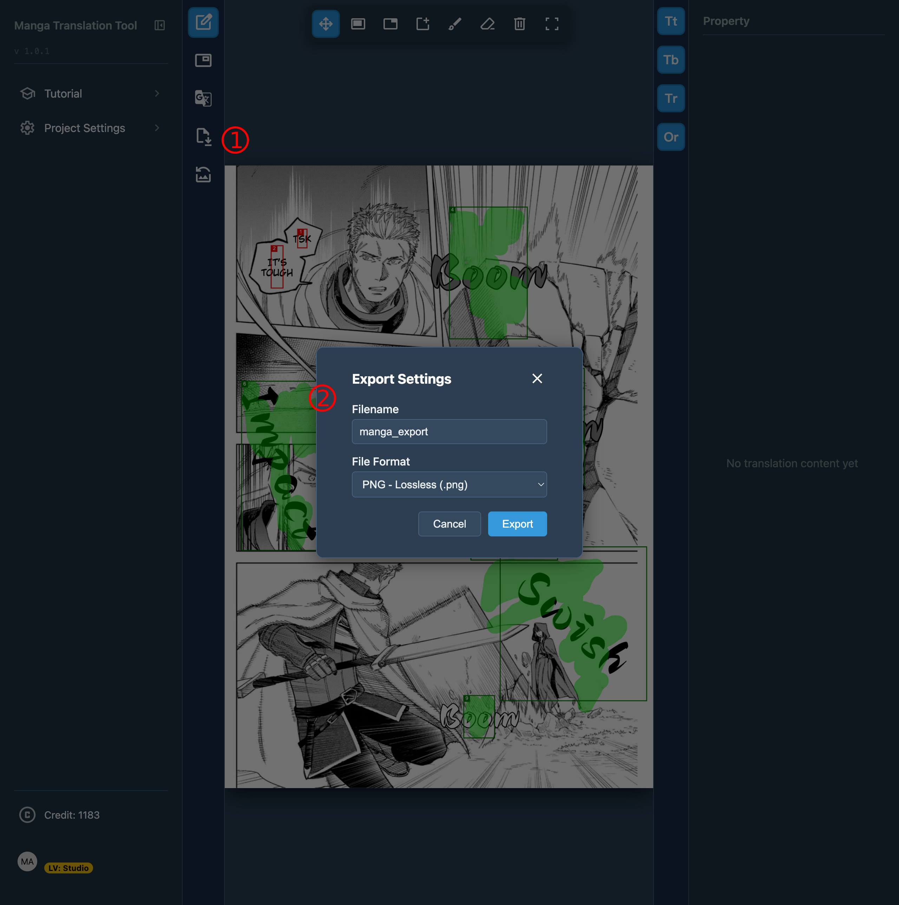Viewport: 899px width, 905px height.
Task: Click the Filename input field
Action: tap(449, 431)
